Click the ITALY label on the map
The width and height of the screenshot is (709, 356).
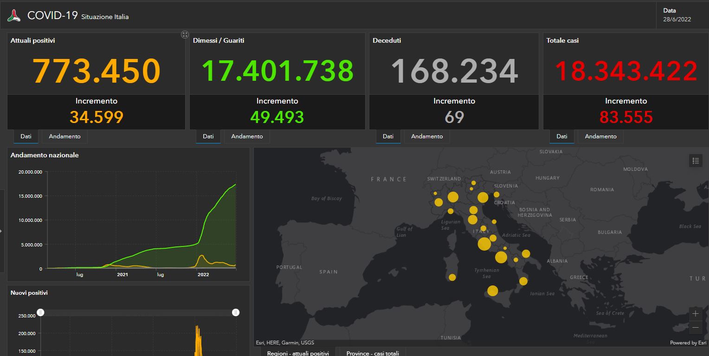pos(481,231)
